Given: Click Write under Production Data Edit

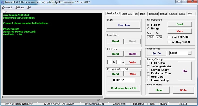Looking at the screenshot, I should 133,74.
